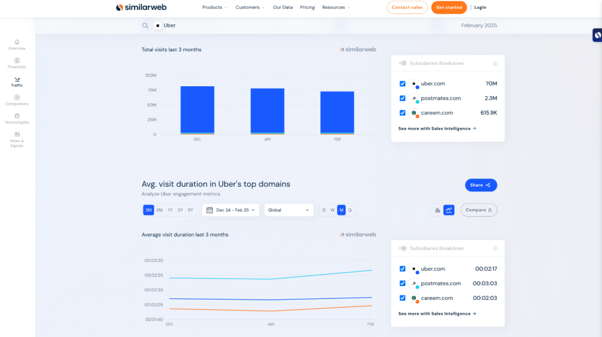Click the Share button

pyautogui.click(x=481, y=185)
